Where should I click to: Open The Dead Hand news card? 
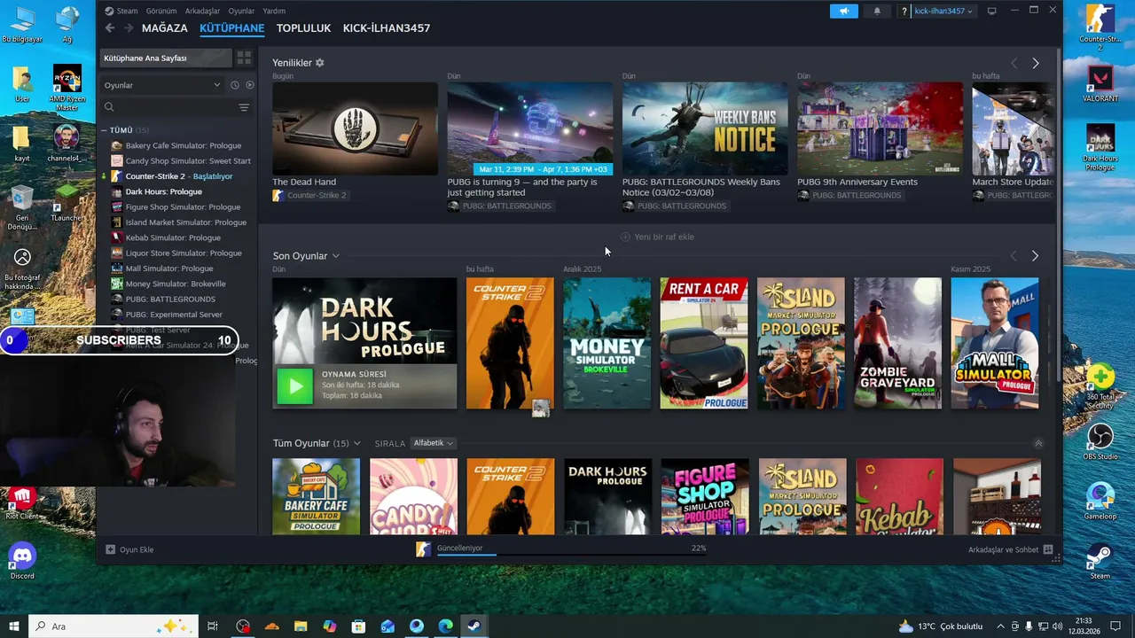point(355,129)
